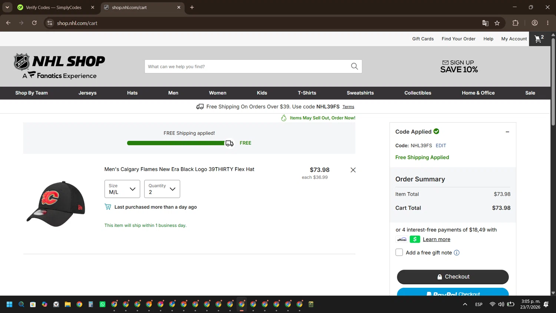Open the Size M/L dropdown
This screenshot has height=313, width=556.
122,189
